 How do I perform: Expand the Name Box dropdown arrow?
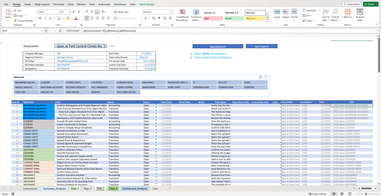coord(42,31)
